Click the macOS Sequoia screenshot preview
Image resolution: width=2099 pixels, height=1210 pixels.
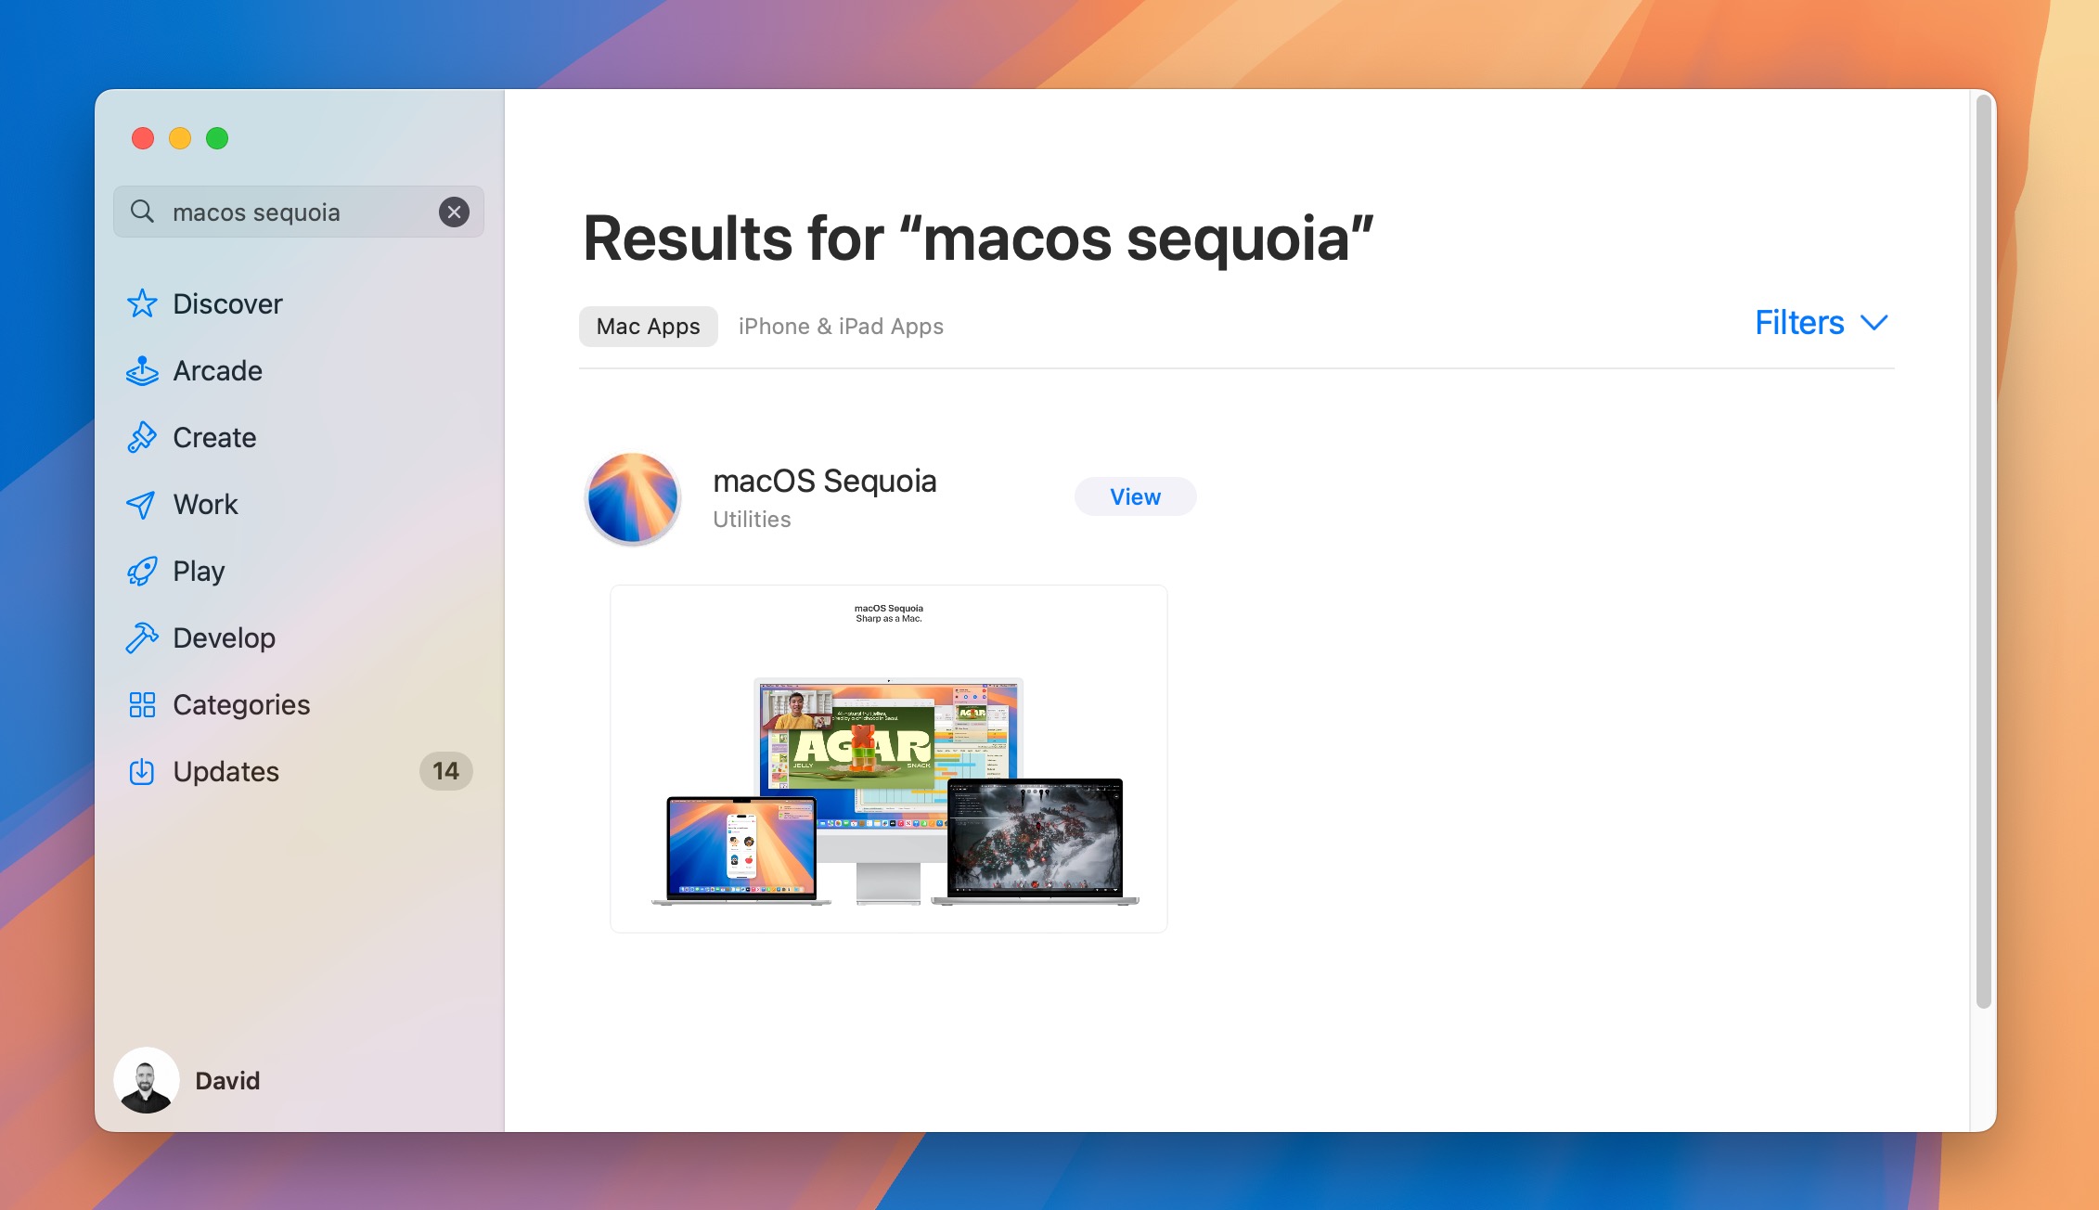tap(886, 757)
